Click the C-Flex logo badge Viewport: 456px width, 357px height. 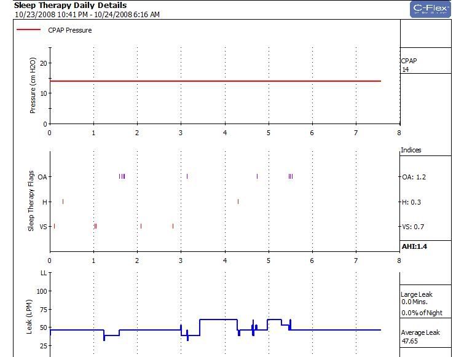point(431,9)
